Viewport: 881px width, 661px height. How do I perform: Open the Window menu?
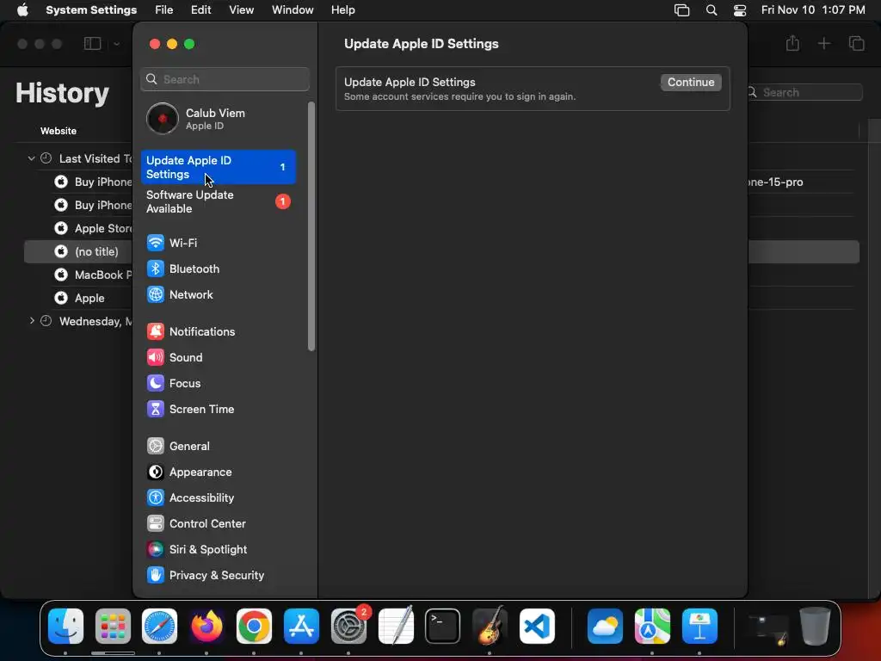tap(293, 10)
